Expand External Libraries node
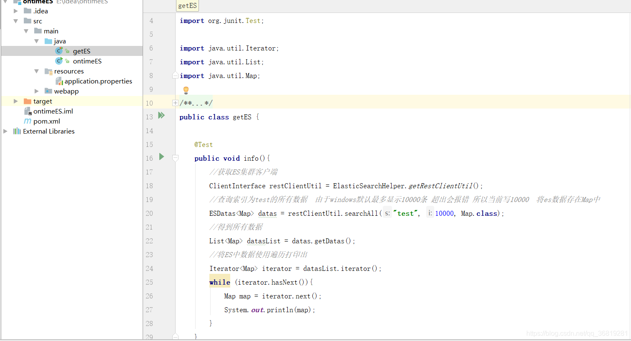The width and height of the screenshot is (631, 341). (x=5, y=131)
